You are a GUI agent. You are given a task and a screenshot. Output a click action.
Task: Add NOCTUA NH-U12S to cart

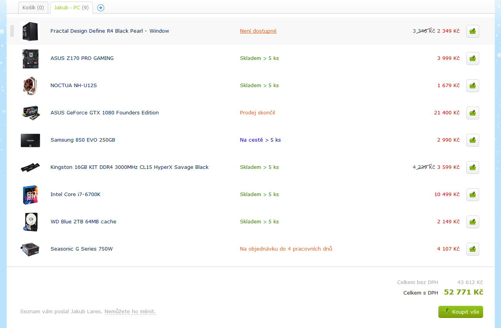point(473,86)
